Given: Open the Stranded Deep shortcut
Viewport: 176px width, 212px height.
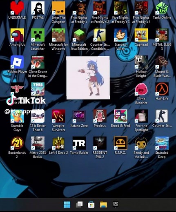Looking at the screenshot, I should tap(162, 143).
